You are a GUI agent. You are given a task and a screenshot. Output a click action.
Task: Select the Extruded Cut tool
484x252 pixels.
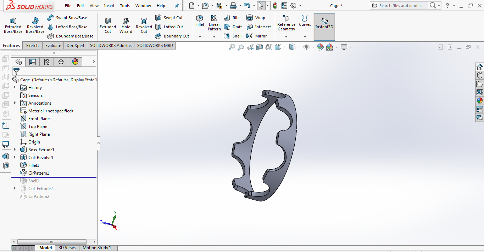[x=108, y=25]
